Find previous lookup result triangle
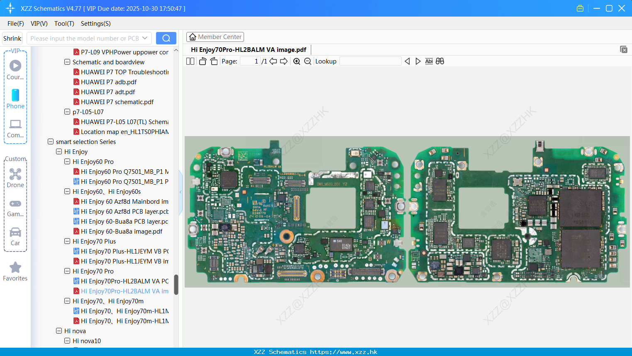The image size is (632, 356). coord(407,61)
